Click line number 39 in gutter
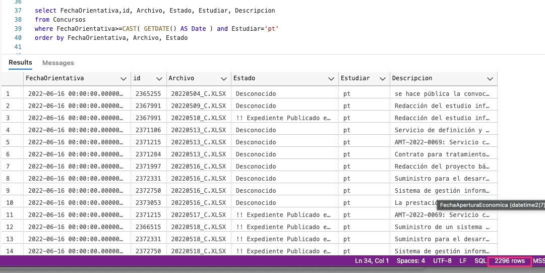 pos(18,29)
